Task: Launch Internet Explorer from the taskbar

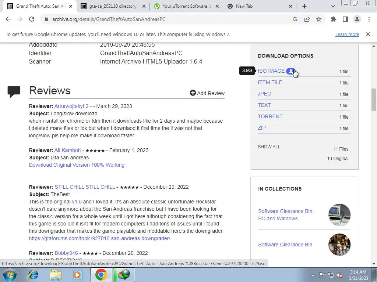Action: (33, 275)
